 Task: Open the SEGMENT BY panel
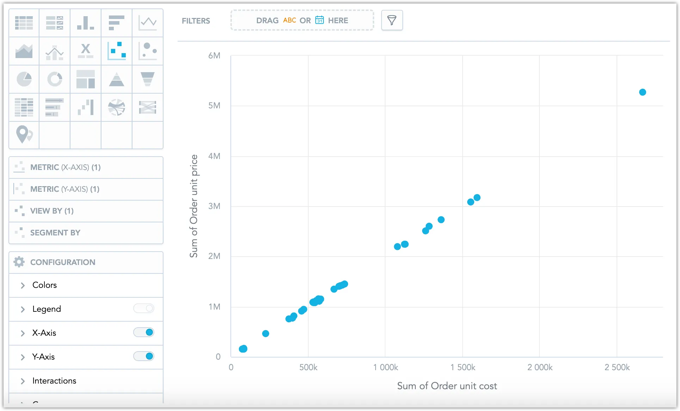coord(86,233)
